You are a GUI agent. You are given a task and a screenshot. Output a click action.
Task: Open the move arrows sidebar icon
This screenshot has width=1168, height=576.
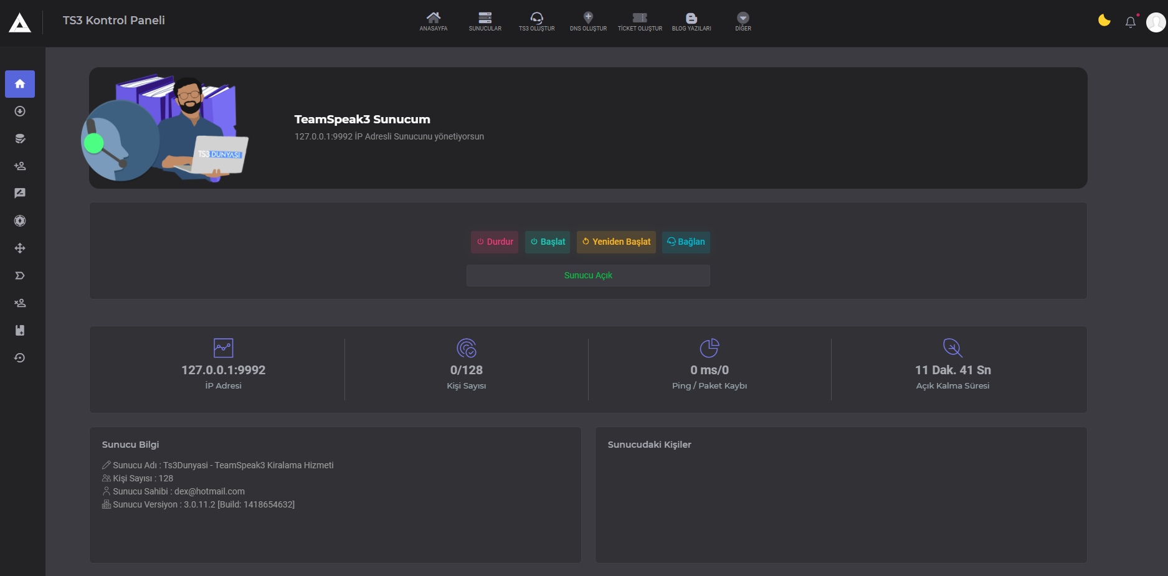coord(20,248)
